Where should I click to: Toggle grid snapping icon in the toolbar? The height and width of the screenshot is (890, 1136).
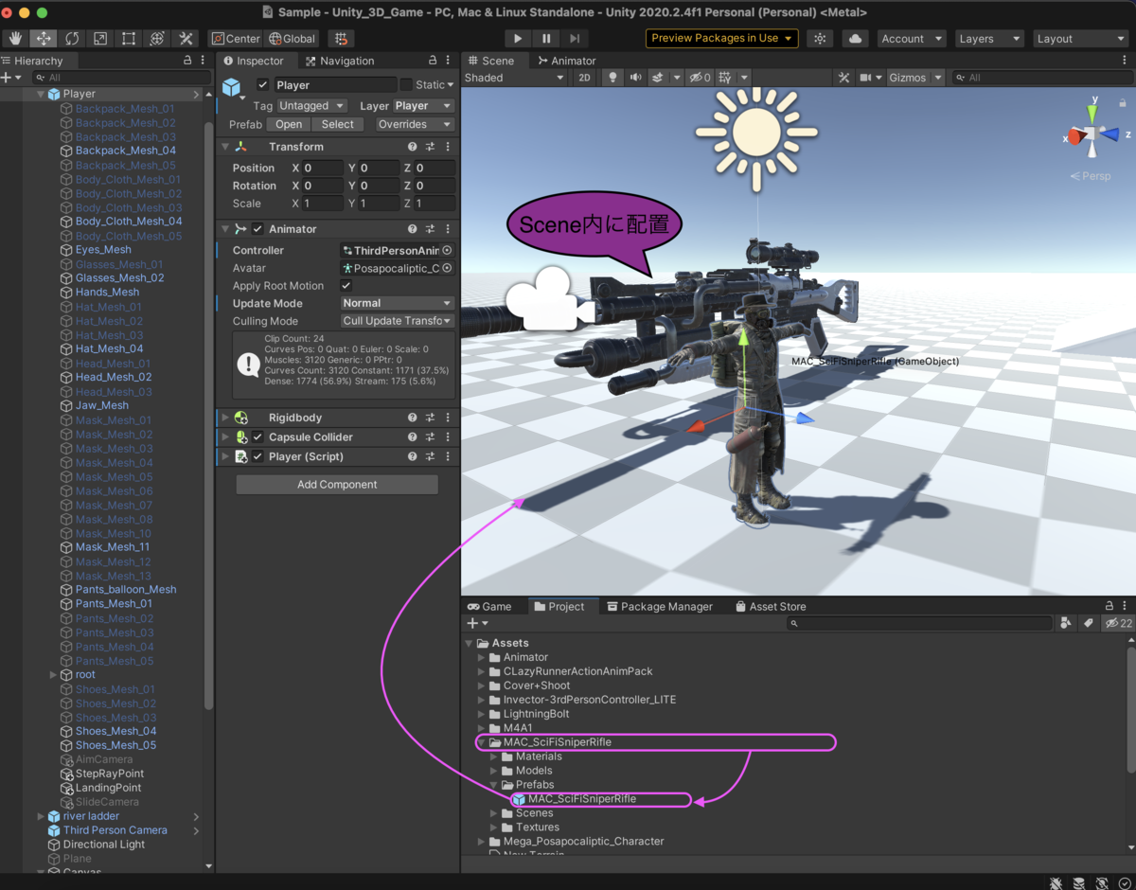[x=341, y=39]
